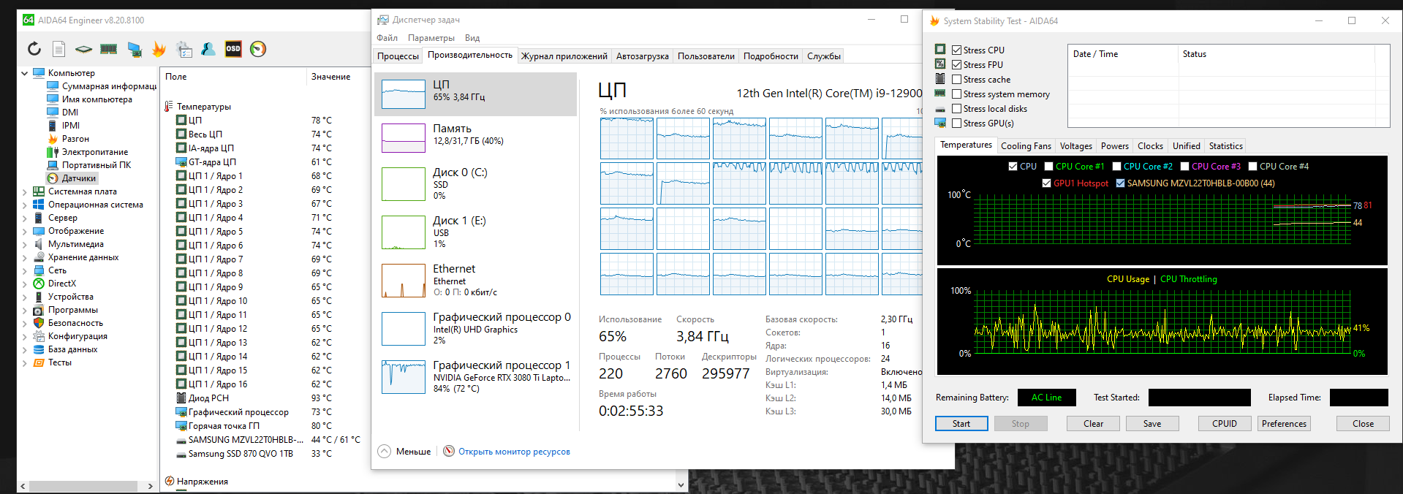The height and width of the screenshot is (494, 1403).
Task: Click the Безопасность shield icon in tree
Action: pos(39,323)
